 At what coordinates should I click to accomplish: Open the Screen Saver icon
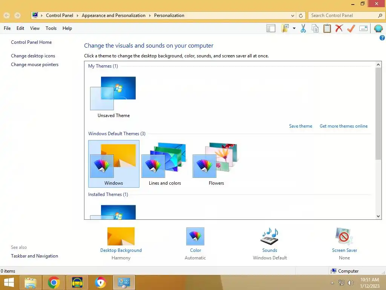pos(344,236)
